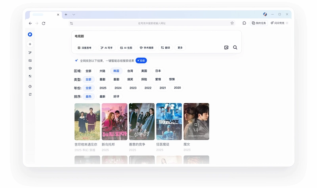317x188 pixels.
Task: Sort by 最热
Action: (88, 97)
